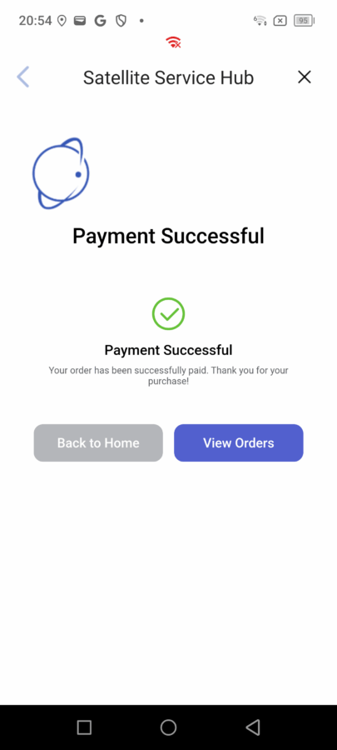Tap the green checkmark success icon
This screenshot has width=337, height=750.
click(x=168, y=314)
